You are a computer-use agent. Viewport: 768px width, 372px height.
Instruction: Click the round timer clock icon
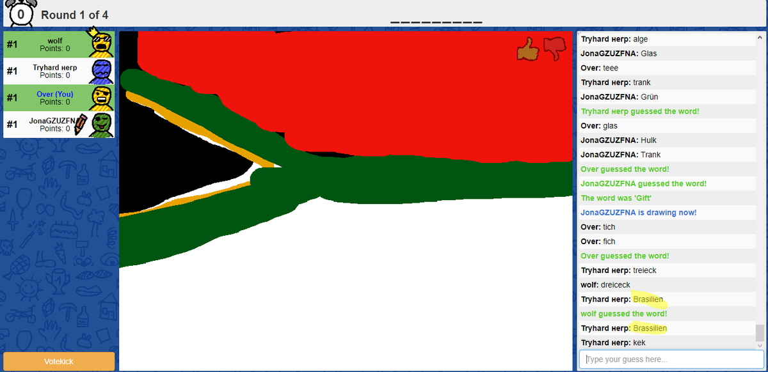click(20, 13)
